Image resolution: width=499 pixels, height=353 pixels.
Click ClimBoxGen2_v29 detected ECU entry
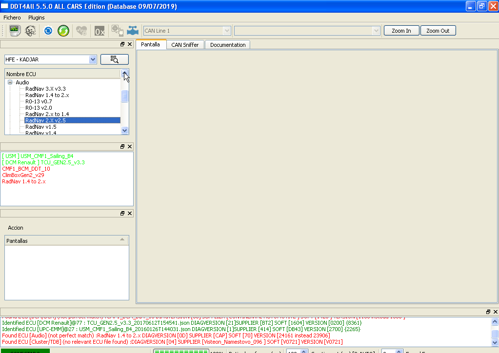pyautogui.click(x=23, y=175)
